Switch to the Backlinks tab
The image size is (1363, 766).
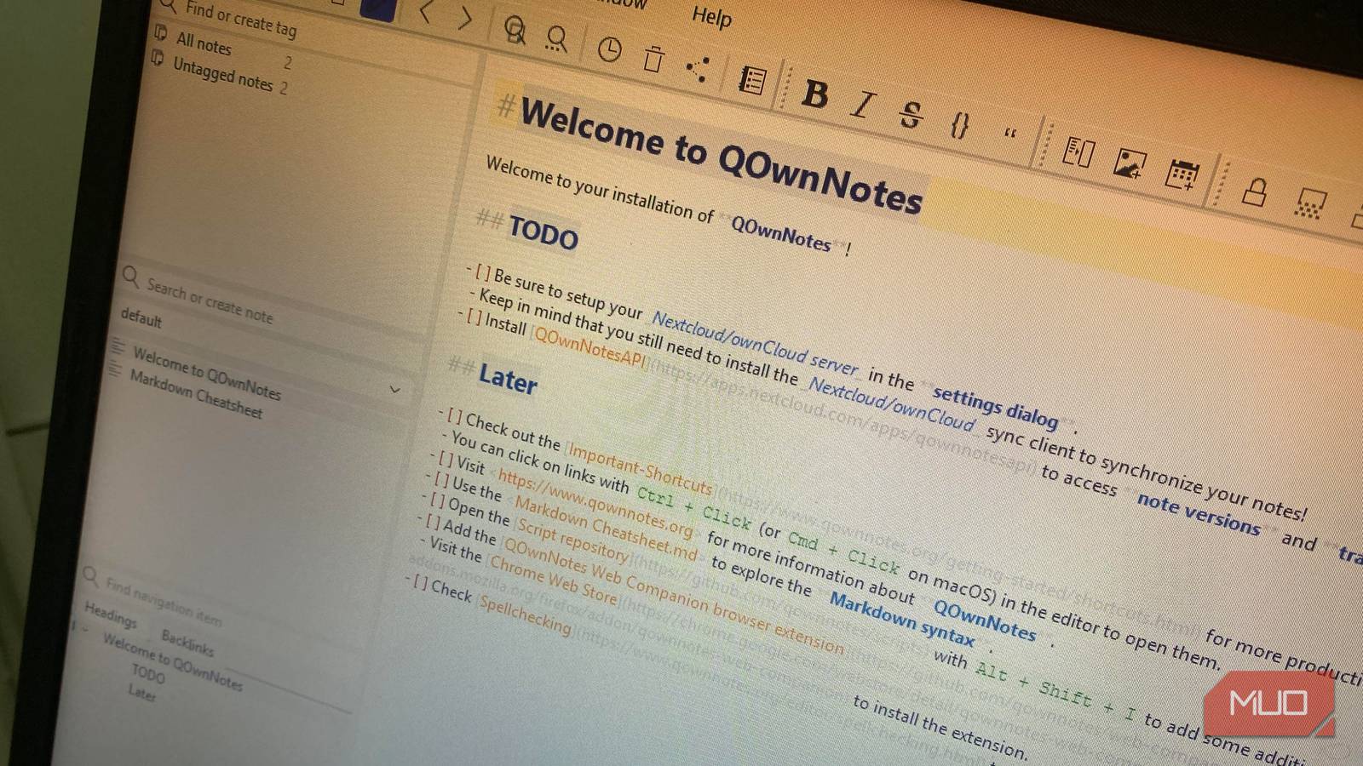click(x=187, y=643)
